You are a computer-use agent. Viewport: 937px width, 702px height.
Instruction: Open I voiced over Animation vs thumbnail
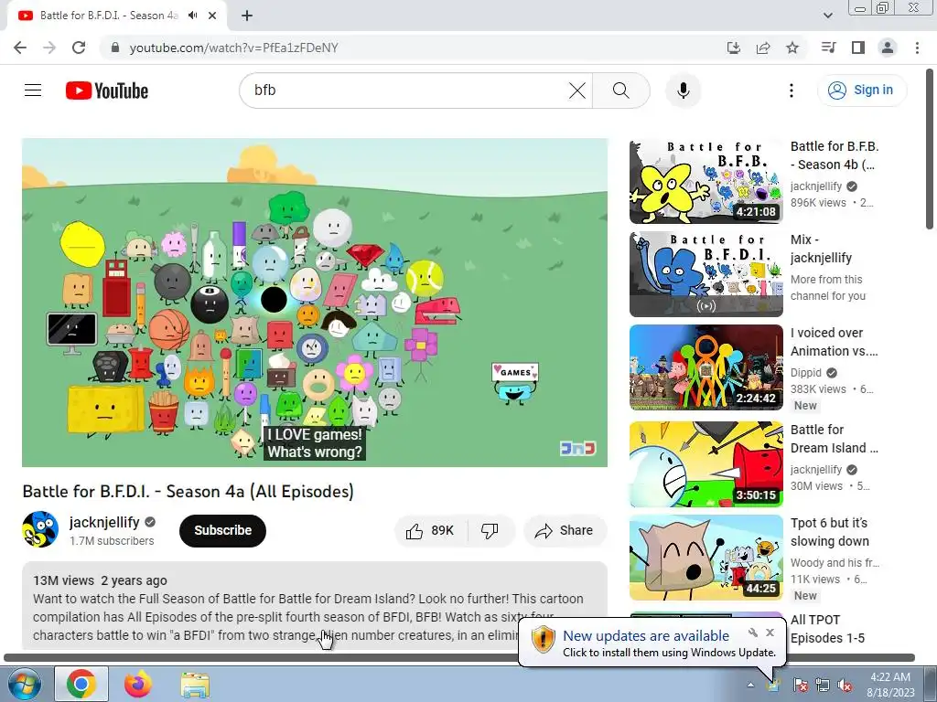point(705,367)
